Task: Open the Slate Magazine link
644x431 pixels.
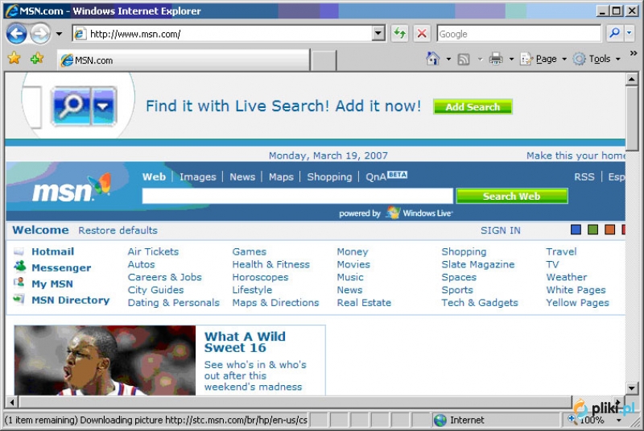Action: [x=478, y=264]
